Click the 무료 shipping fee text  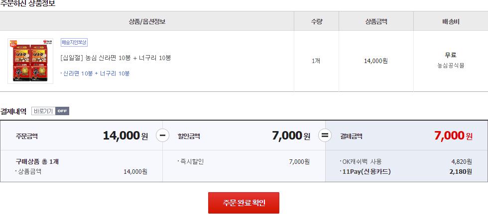point(450,55)
